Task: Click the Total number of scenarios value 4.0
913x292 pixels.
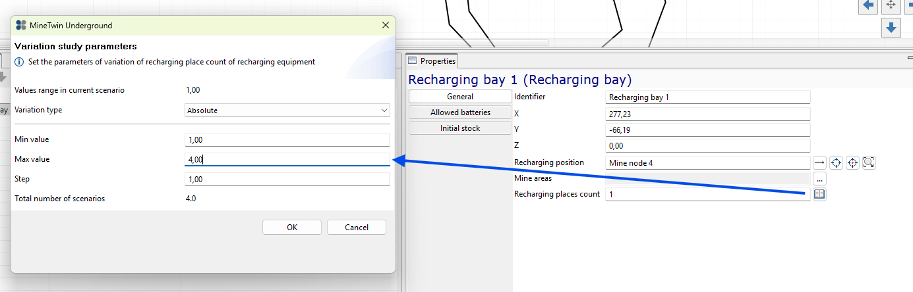Action: click(191, 198)
